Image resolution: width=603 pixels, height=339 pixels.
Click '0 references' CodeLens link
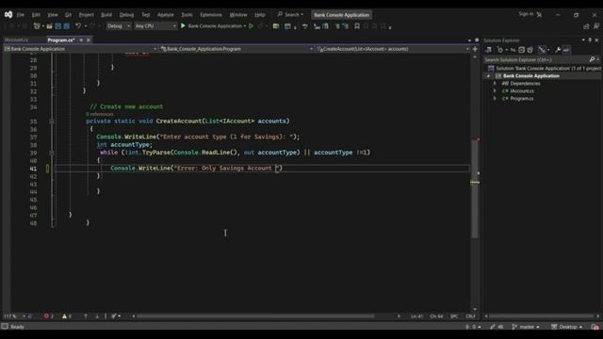tap(100, 114)
